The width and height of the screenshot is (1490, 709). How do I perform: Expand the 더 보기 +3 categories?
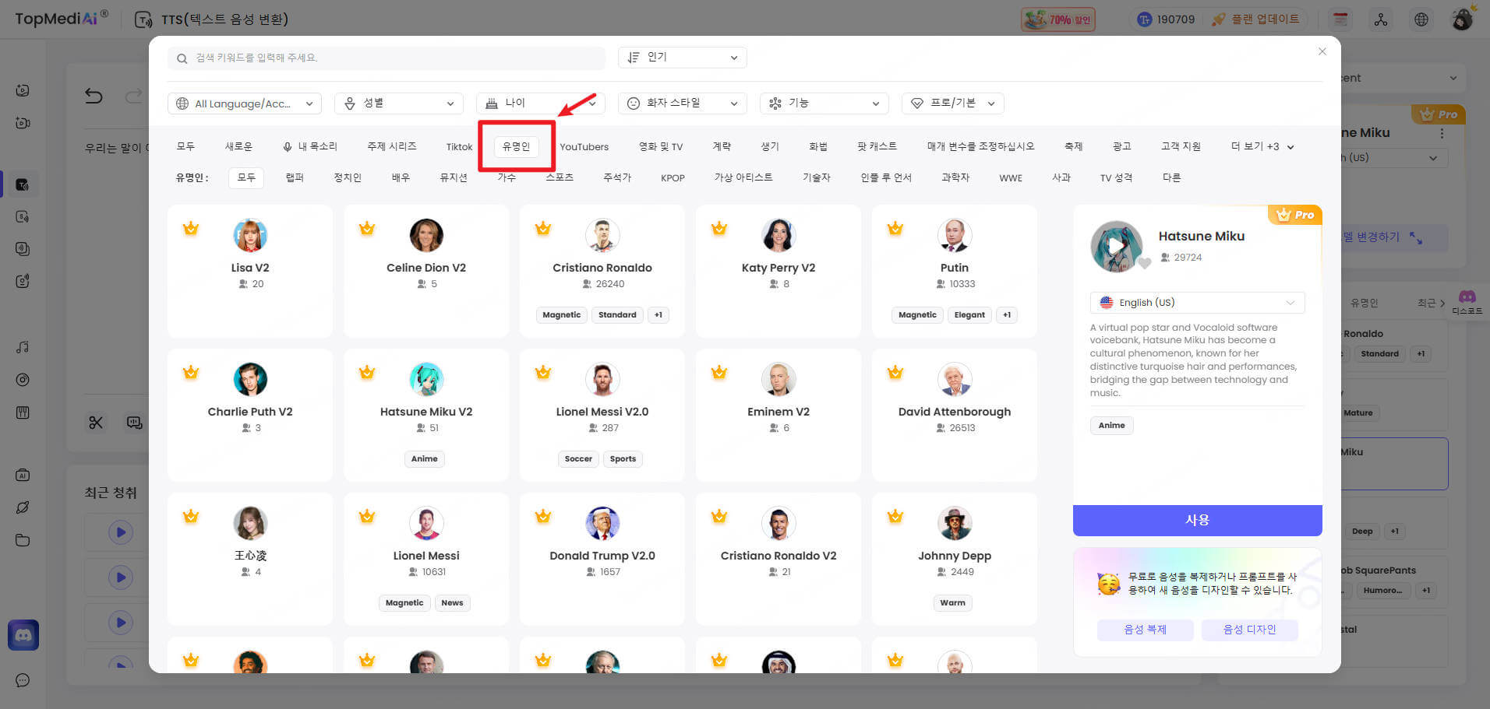(x=1262, y=146)
